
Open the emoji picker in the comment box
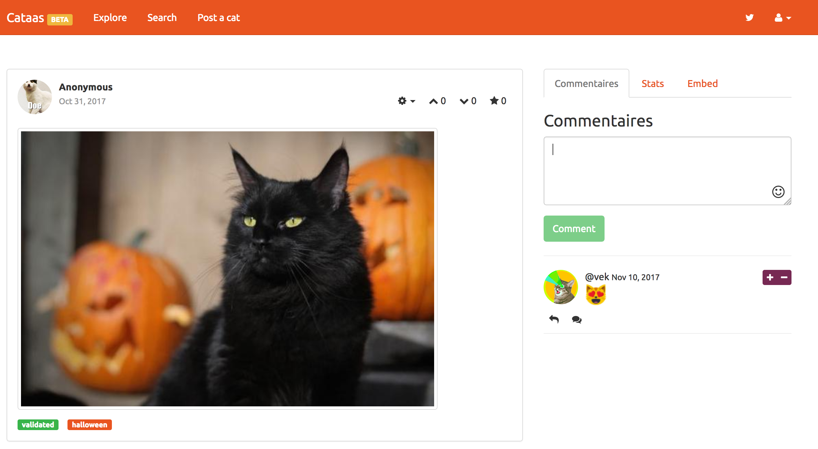coord(778,192)
